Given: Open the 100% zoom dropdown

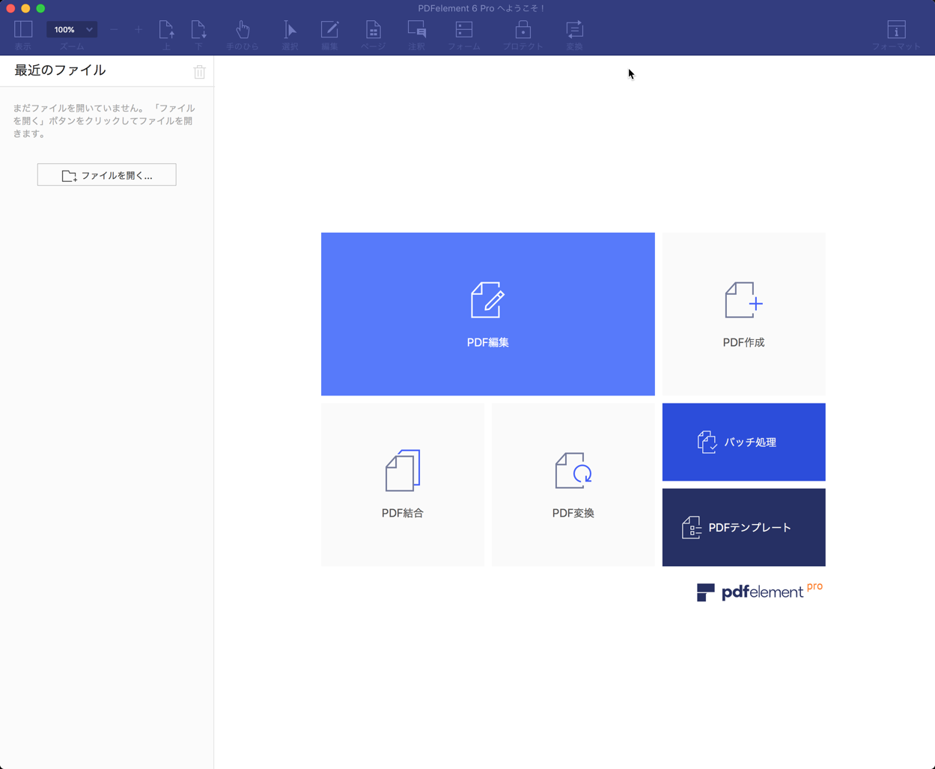Looking at the screenshot, I should pos(72,30).
